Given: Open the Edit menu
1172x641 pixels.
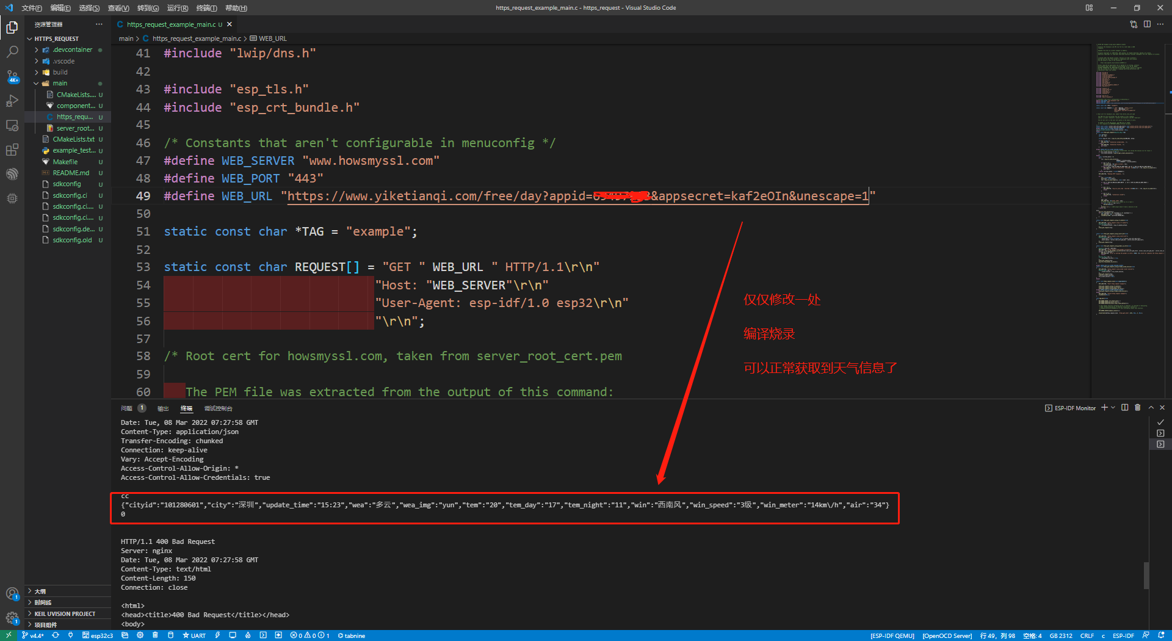Looking at the screenshot, I should point(60,8).
